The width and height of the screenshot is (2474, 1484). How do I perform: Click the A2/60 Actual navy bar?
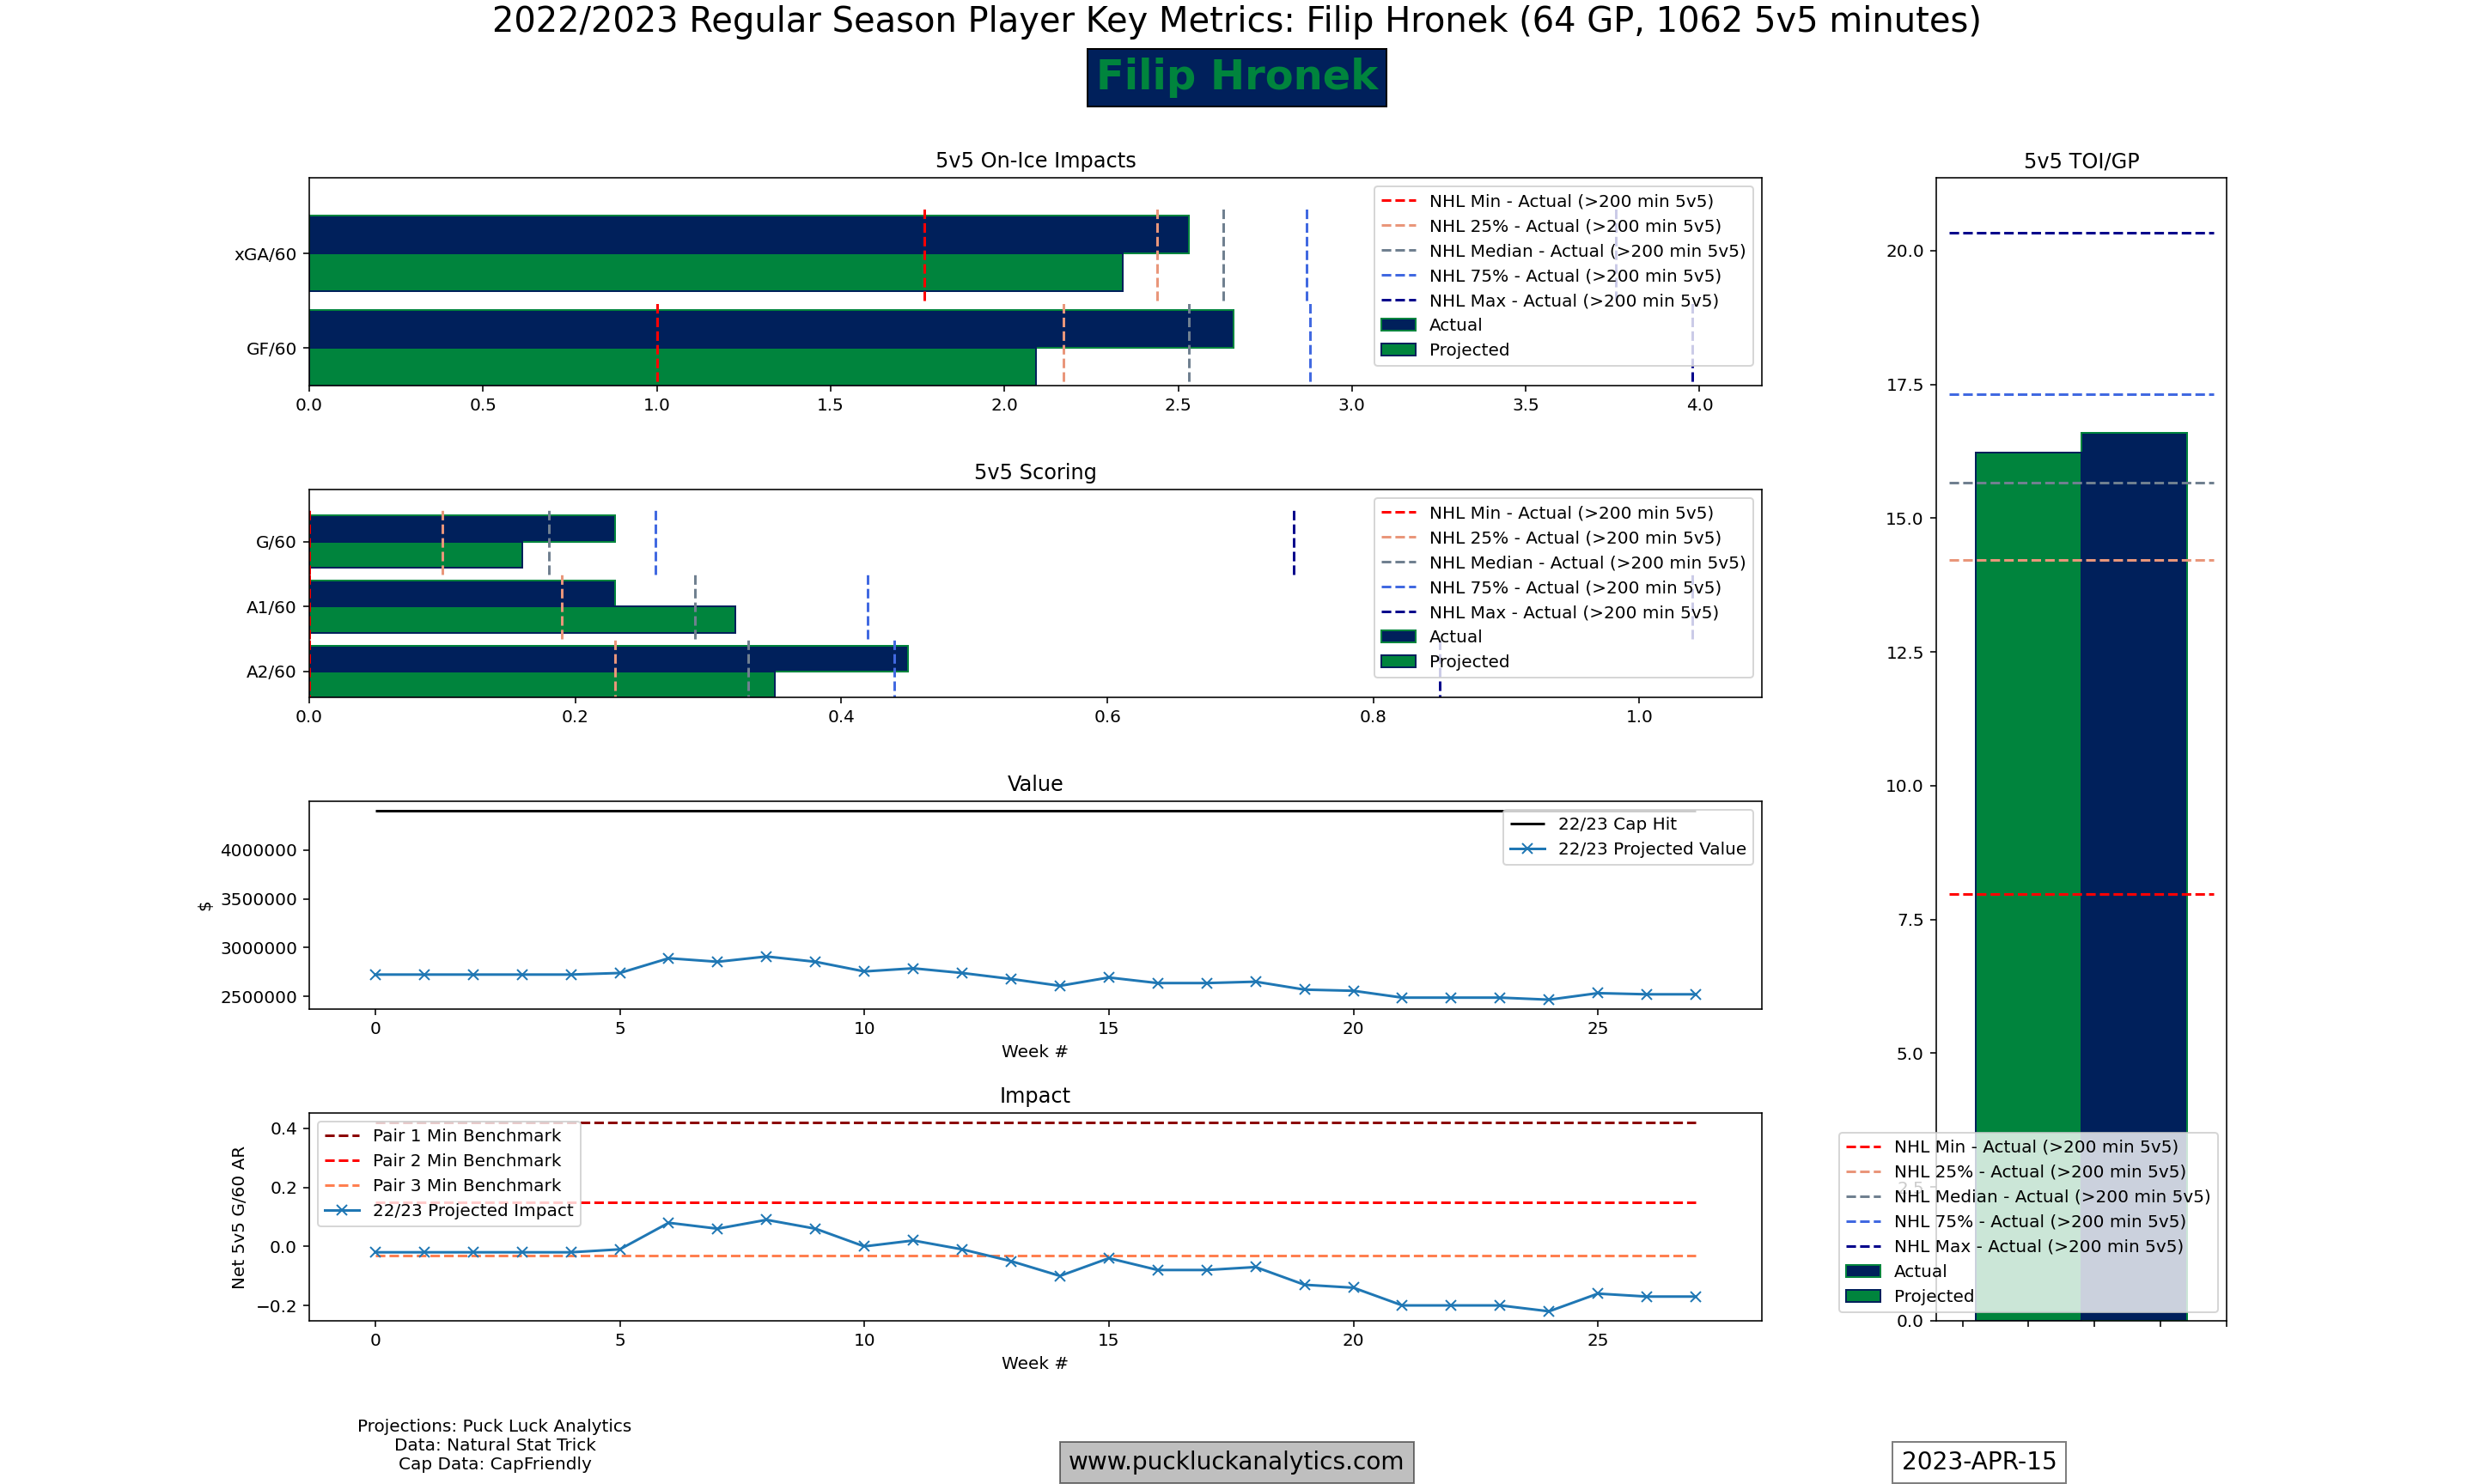pos(608,659)
